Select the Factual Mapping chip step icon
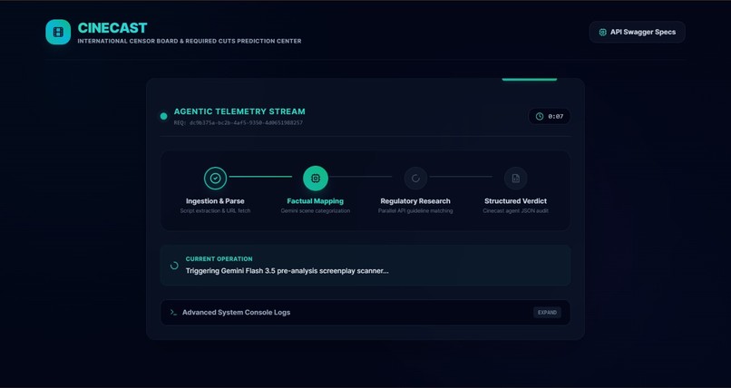This screenshot has height=388, width=731. 316,179
